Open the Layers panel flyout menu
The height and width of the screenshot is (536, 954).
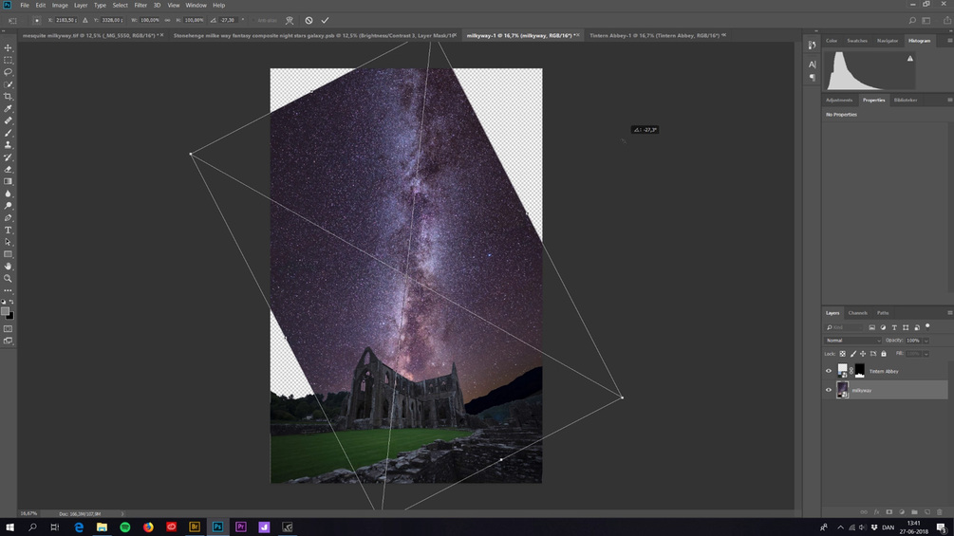pos(949,312)
